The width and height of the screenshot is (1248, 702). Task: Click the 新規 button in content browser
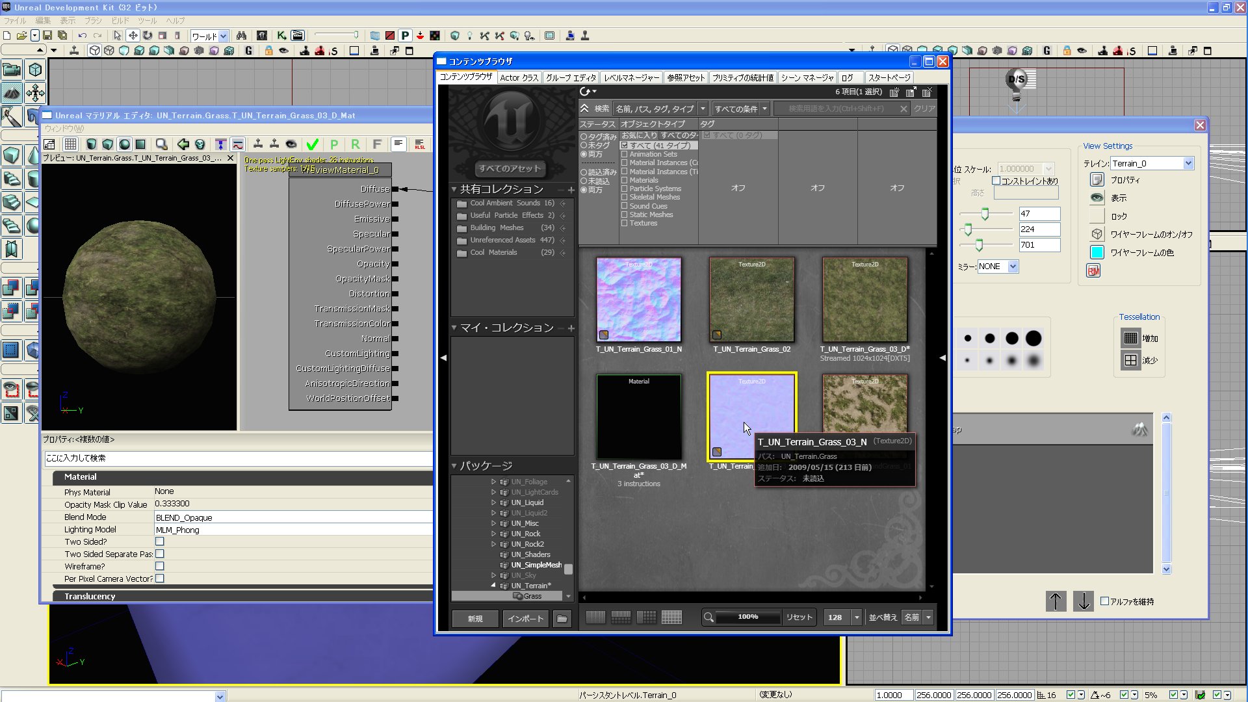[475, 619]
